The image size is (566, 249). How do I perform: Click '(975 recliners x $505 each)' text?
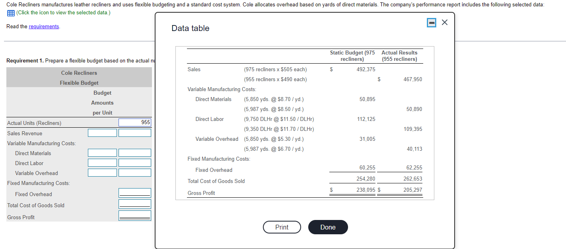point(275,69)
